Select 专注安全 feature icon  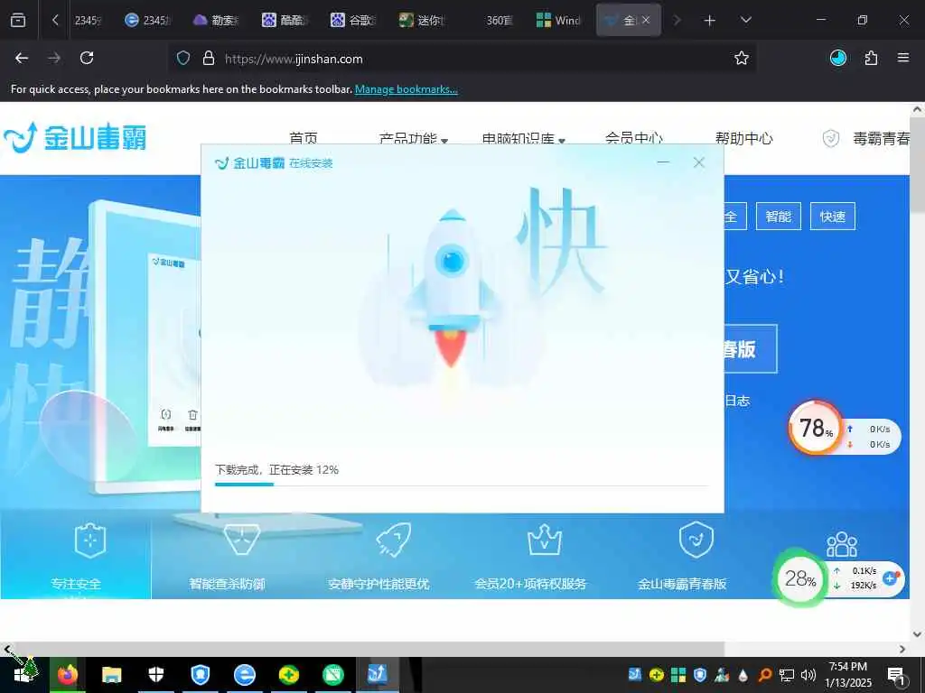[x=90, y=540]
